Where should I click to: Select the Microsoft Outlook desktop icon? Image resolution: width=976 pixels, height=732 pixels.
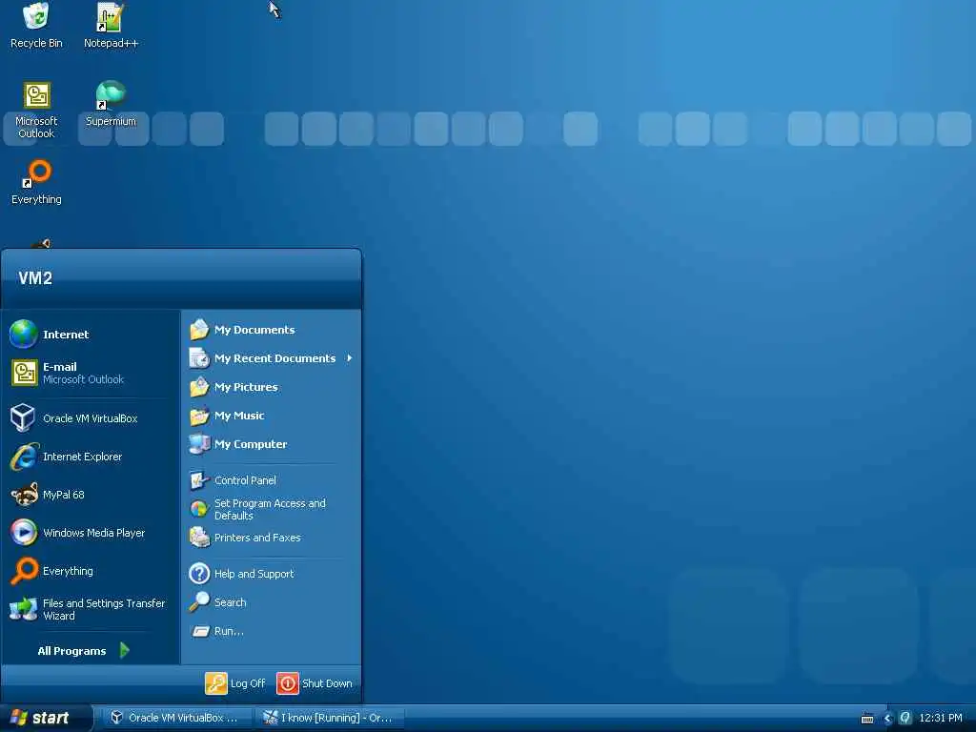click(x=36, y=111)
